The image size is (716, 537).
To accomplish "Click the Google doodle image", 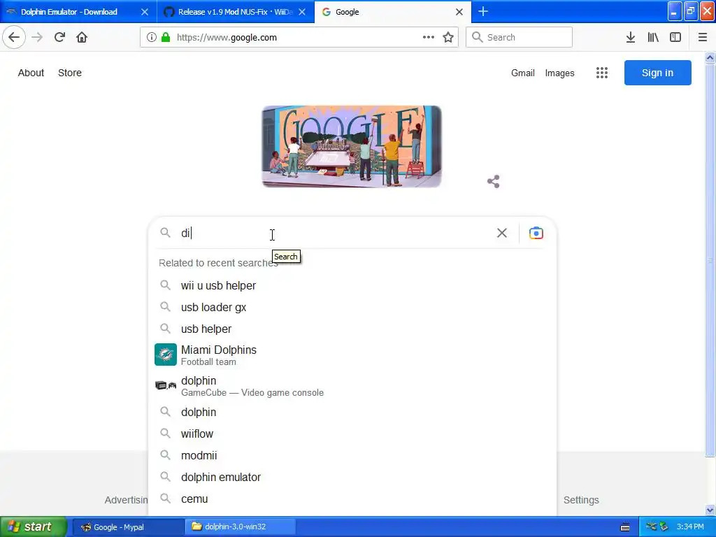I will (x=352, y=147).
